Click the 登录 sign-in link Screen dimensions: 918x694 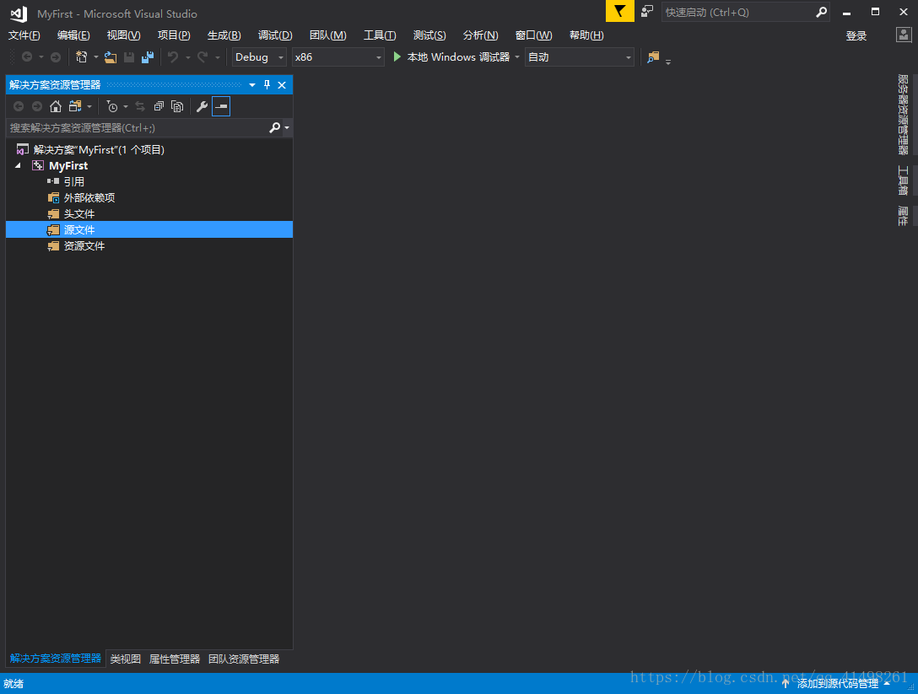(x=856, y=35)
